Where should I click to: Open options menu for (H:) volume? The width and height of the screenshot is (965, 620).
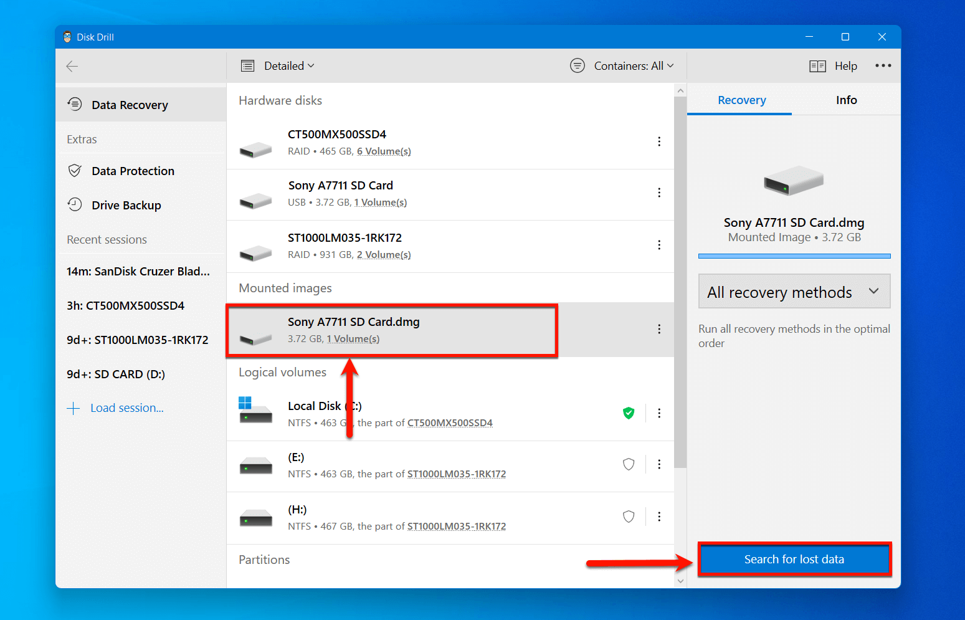659,517
